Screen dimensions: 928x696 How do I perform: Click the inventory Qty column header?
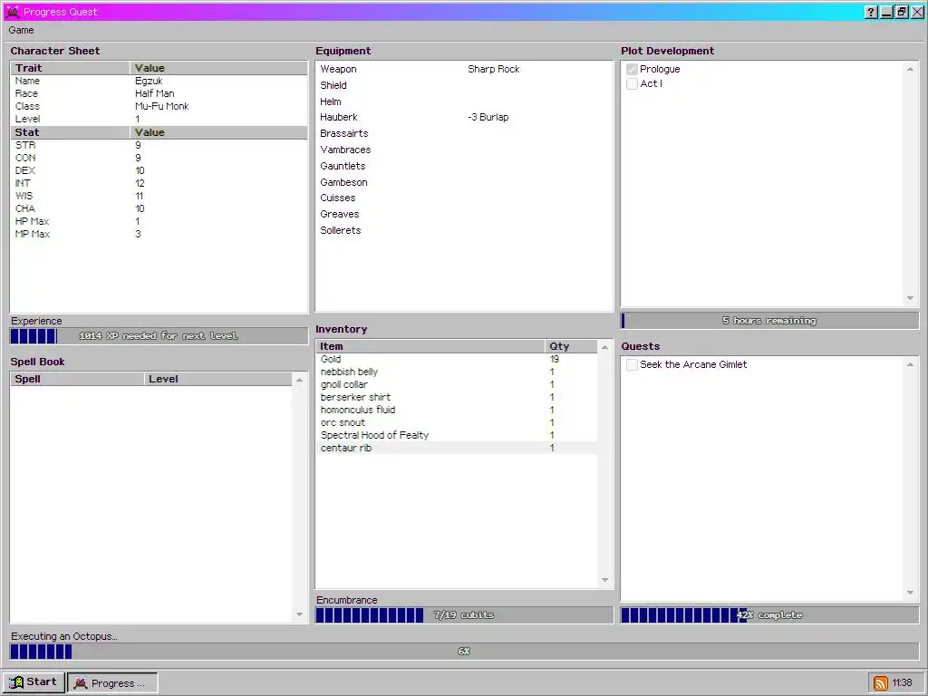[571, 346]
